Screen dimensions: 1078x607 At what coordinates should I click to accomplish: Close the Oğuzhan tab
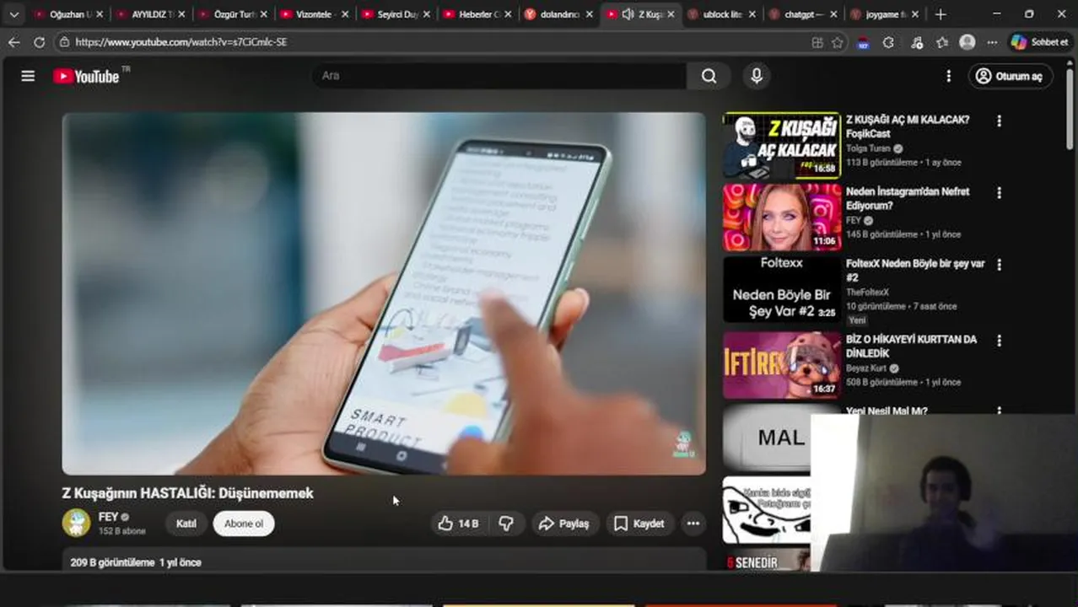click(99, 14)
